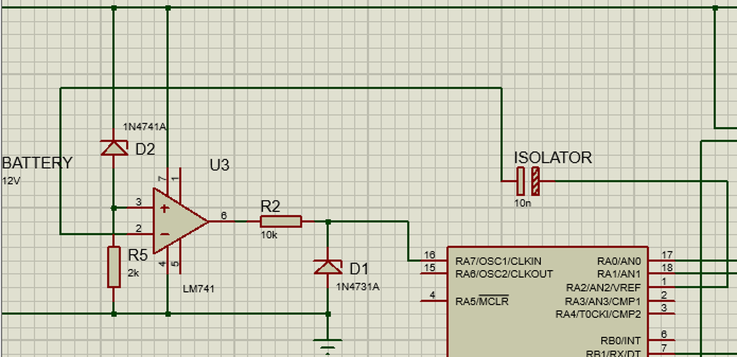The height and width of the screenshot is (357, 737).
Task: Click pin number 17 on the microcontroller
Action: tap(667, 255)
